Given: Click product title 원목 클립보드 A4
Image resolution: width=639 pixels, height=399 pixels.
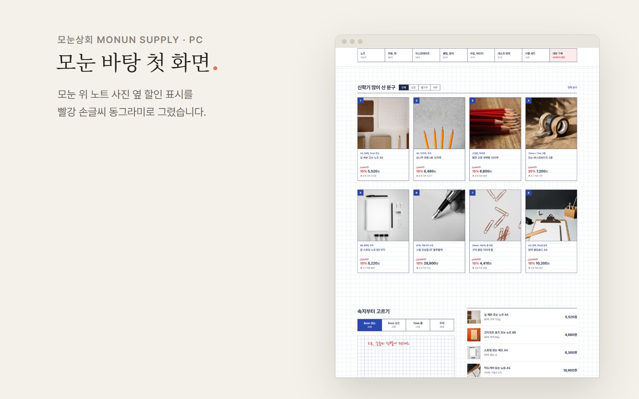Looking at the screenshot, I should tap(538, 250).
